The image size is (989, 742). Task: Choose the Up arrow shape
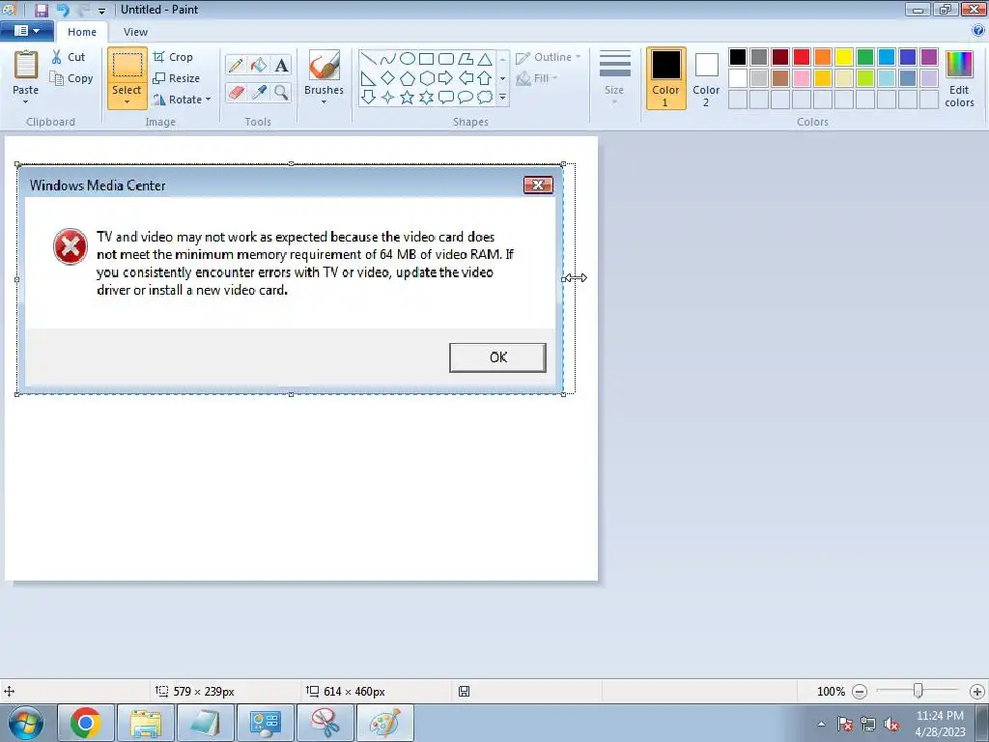pos(485,78)
